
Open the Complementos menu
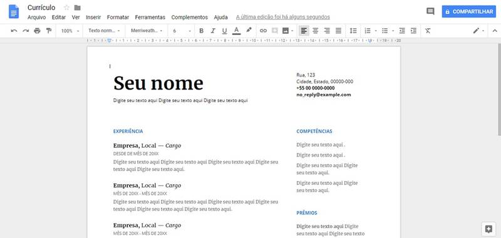[190, 18]
